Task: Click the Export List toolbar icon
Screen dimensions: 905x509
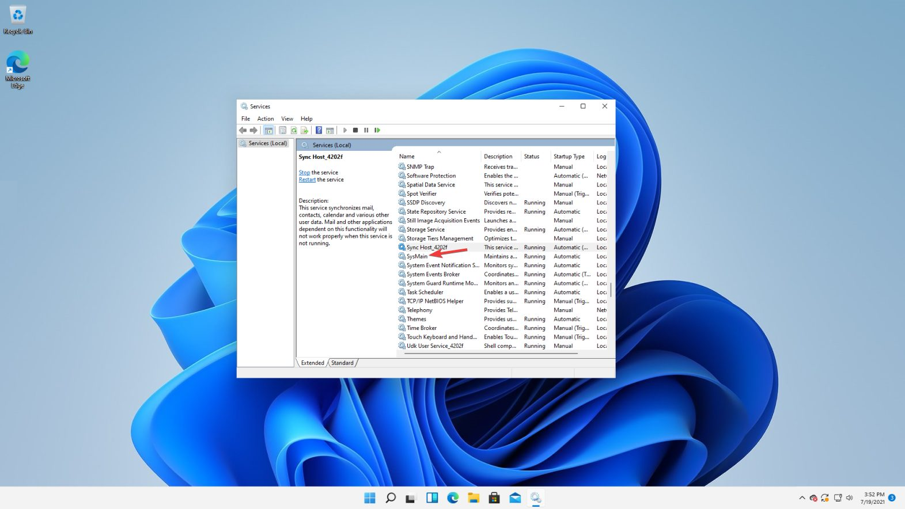Action: click(304, 130)
